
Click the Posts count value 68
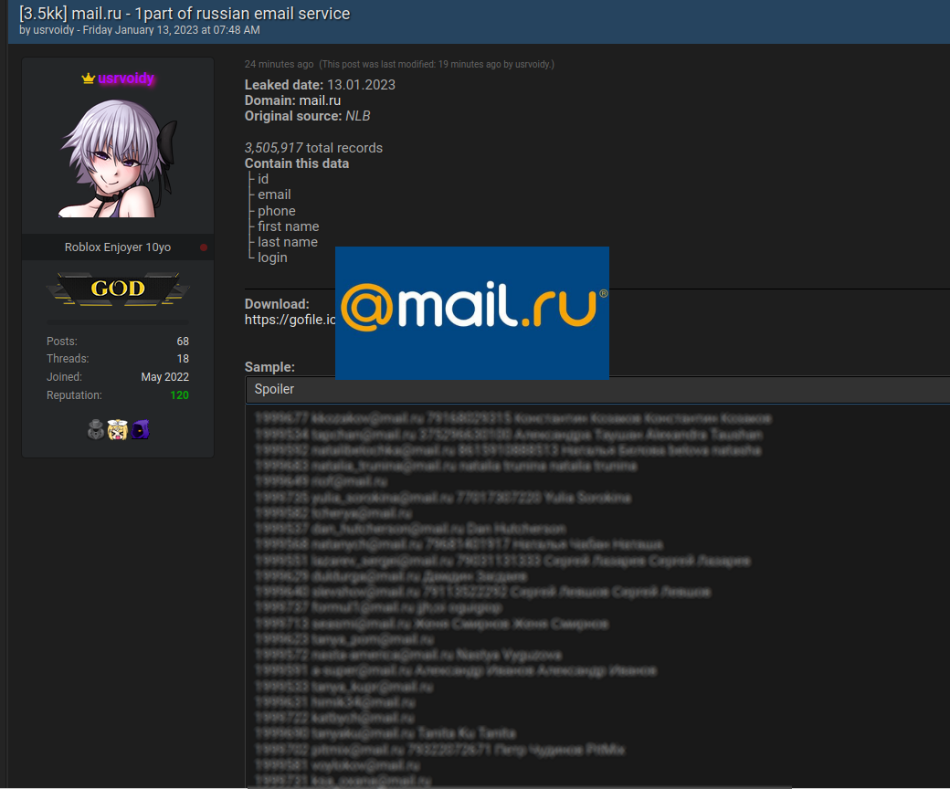click(x=183, y=341)
